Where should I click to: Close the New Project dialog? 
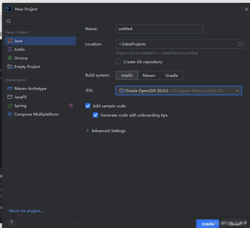click(x=246, y=9)
